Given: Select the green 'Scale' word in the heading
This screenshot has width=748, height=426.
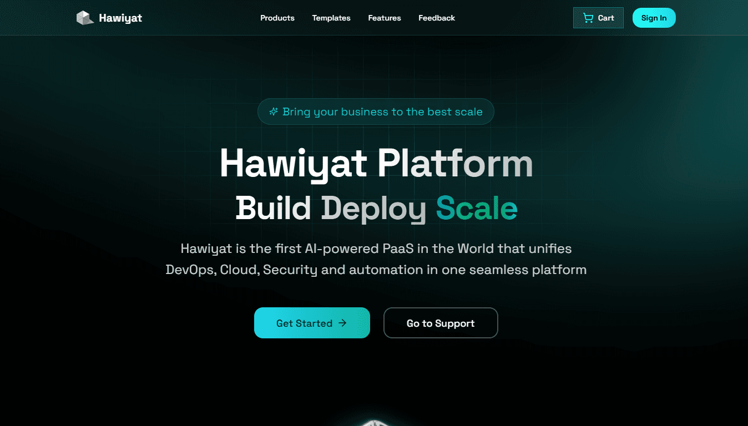Looking at the screenshot, I should (x=476, y=209).
